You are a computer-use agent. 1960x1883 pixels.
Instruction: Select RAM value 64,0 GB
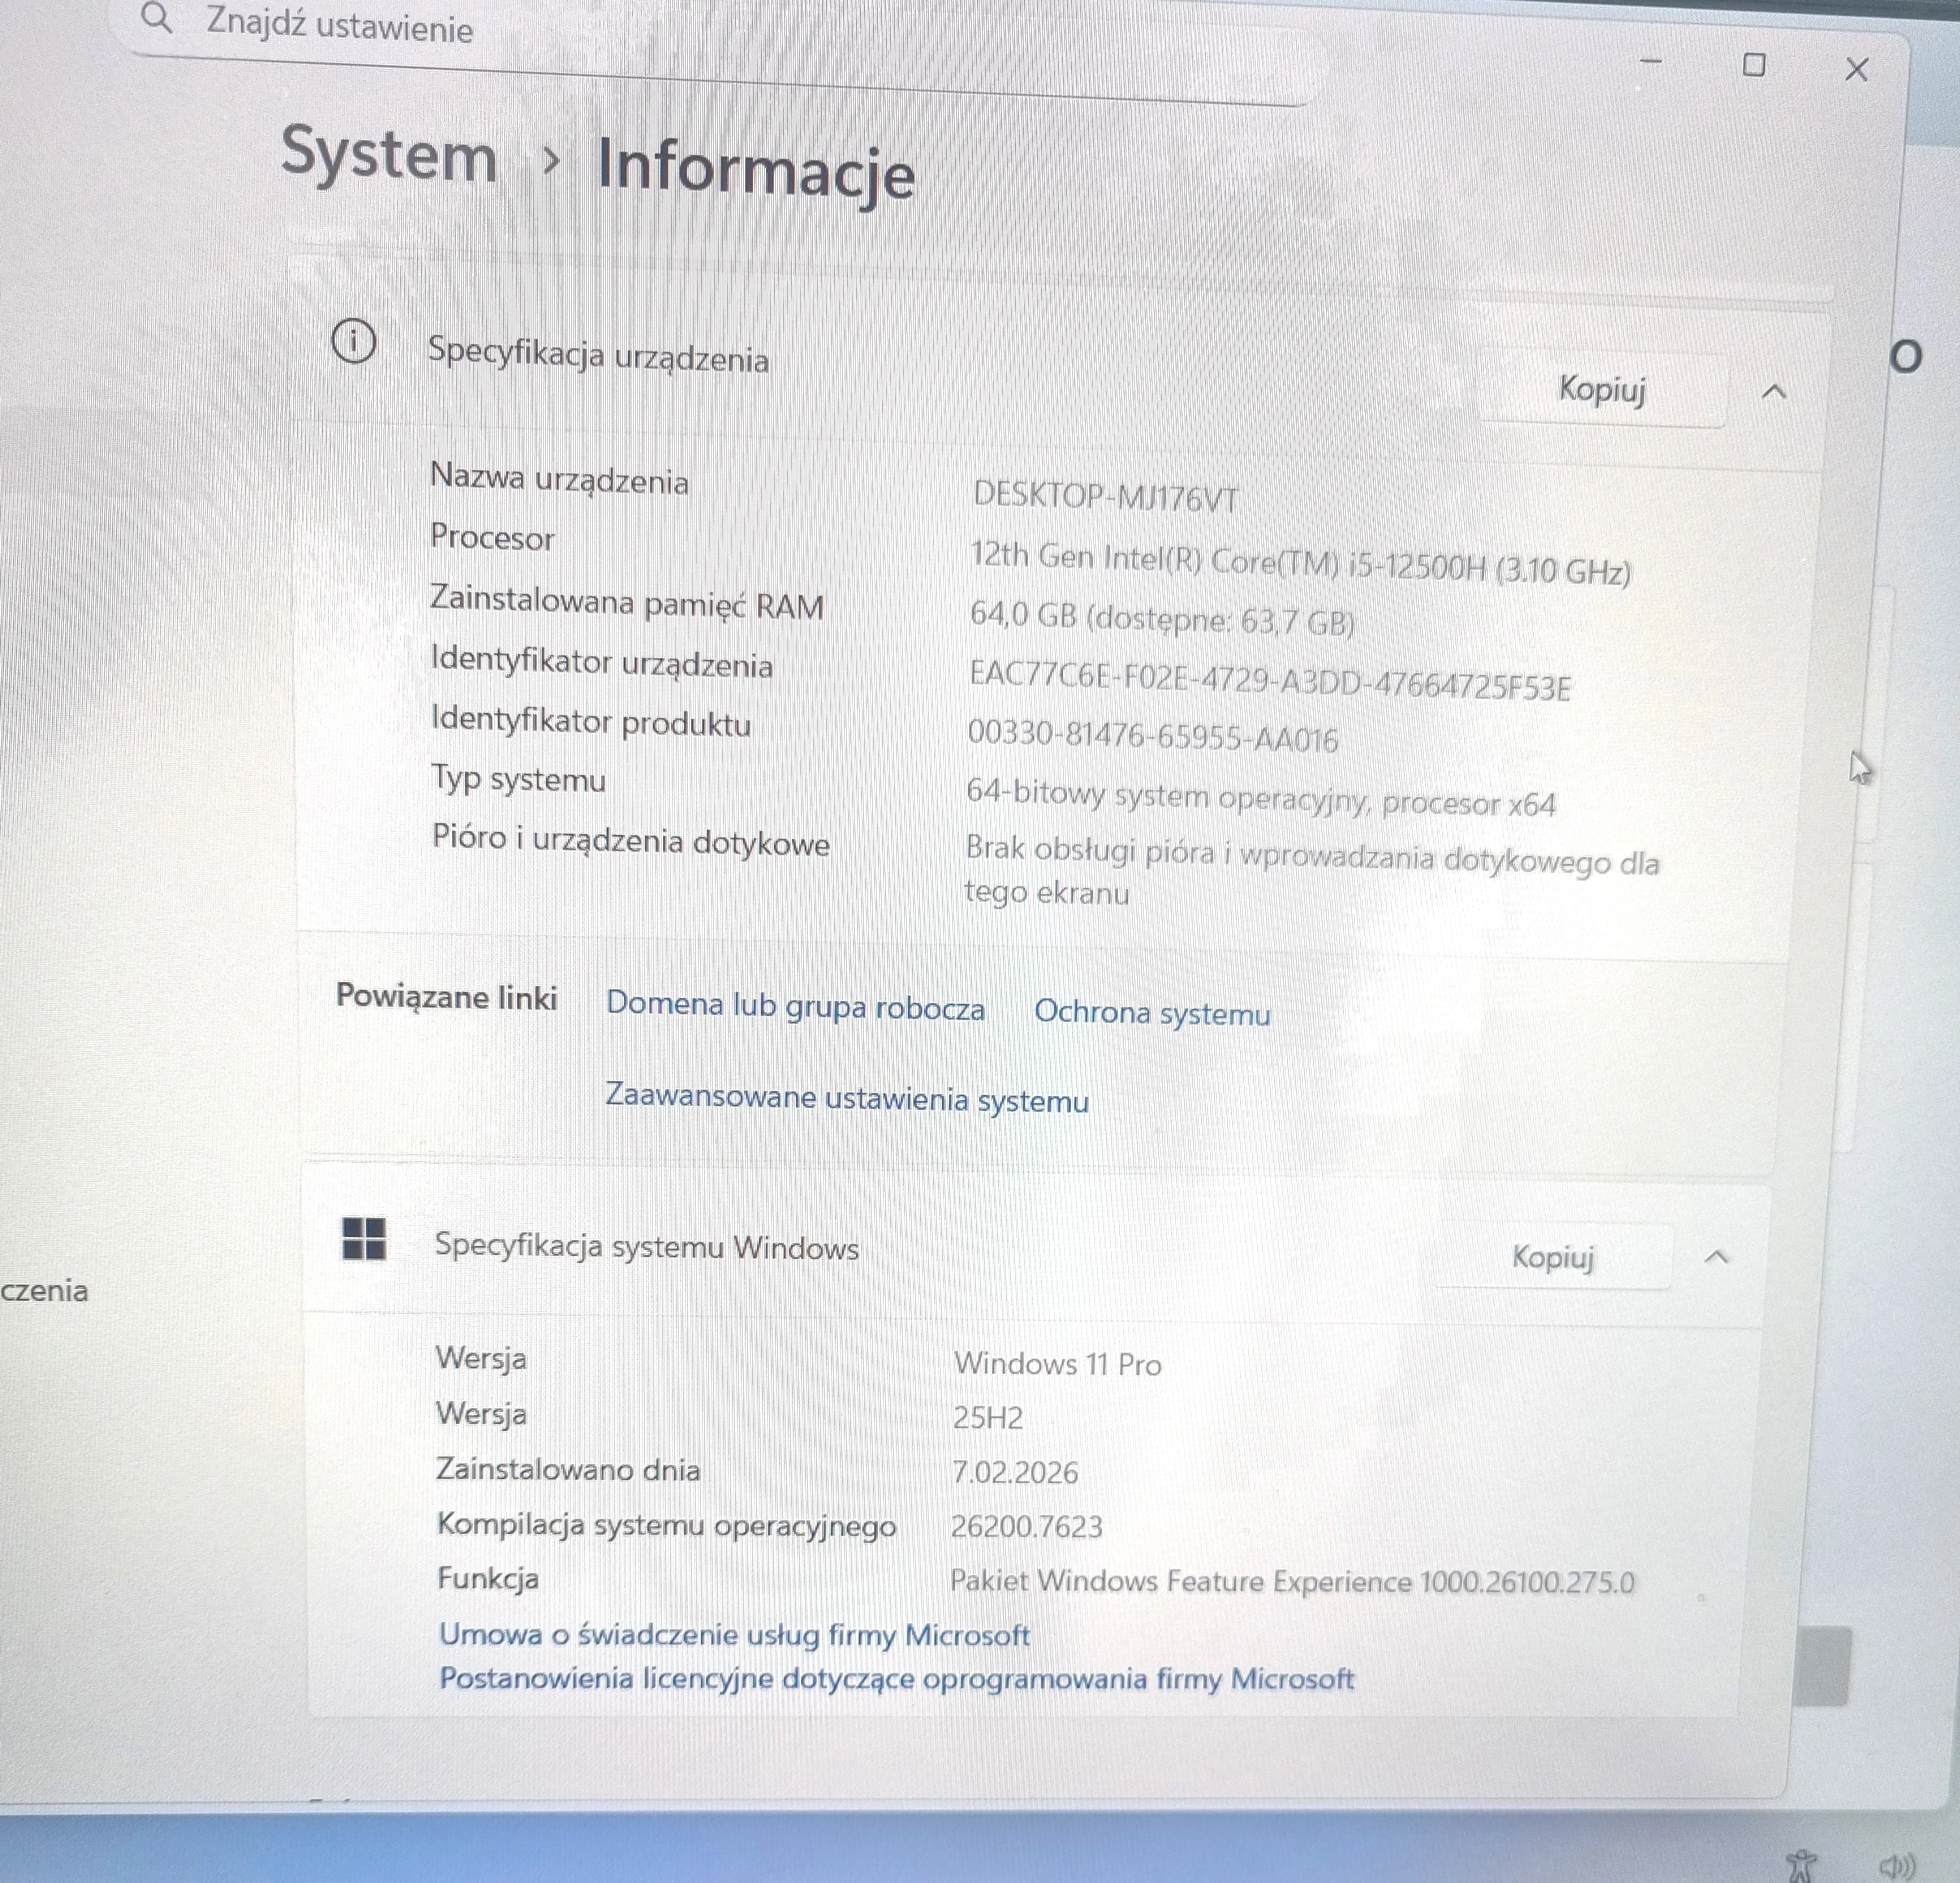point(1162,619)
